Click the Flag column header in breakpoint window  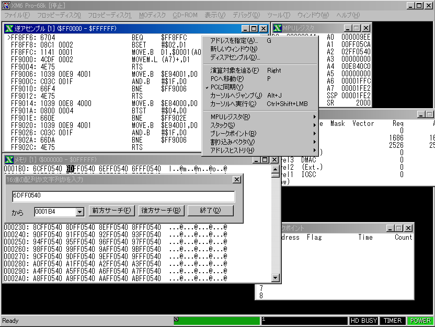(314, 237)
